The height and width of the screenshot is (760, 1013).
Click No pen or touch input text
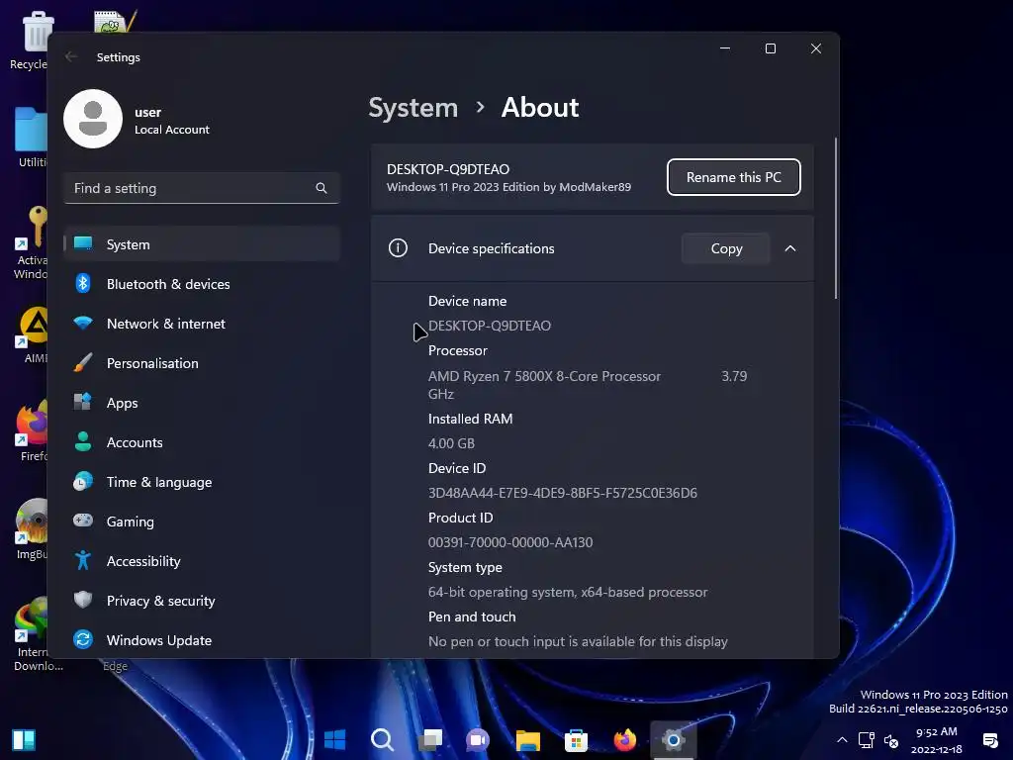(578, 641)
